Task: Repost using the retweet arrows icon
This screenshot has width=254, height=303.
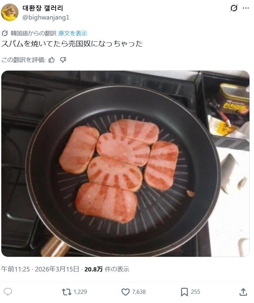Action: [67, 292]
